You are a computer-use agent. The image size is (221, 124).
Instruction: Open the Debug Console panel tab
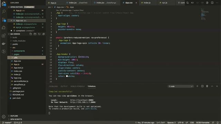point(77,86)
